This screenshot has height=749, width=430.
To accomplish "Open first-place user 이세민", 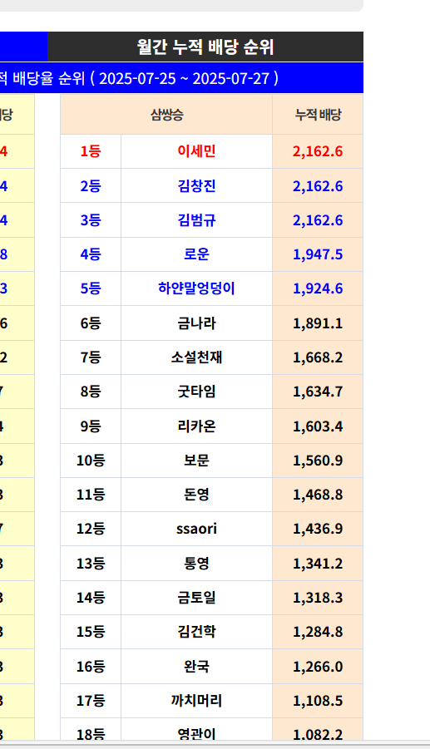I will tap(196, 151).
